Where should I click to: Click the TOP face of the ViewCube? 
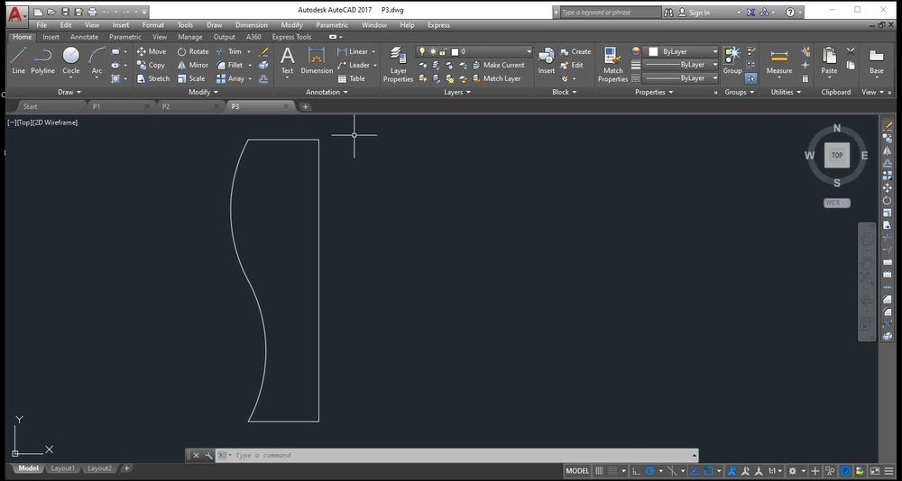[x=837, y=155]
